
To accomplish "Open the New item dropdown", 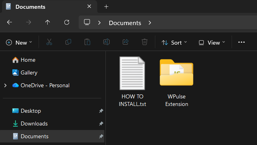I will point(19,43).
